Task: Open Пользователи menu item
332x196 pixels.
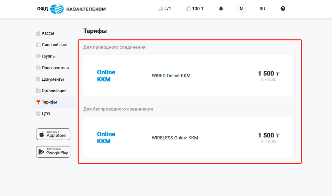Action: 55,68
